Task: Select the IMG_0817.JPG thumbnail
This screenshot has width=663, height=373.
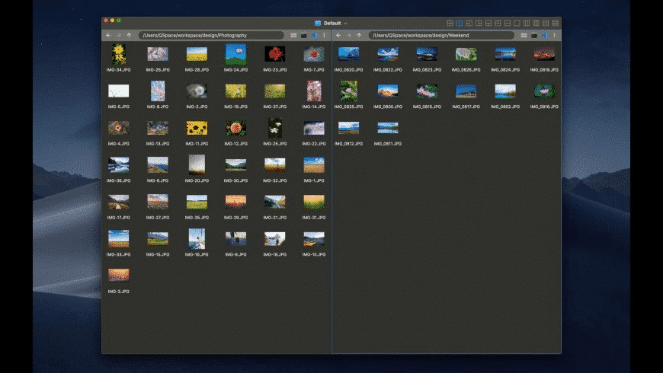Action: click(x=466, y=91)
